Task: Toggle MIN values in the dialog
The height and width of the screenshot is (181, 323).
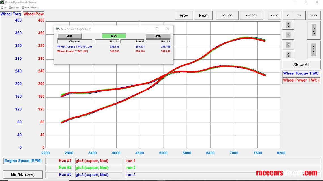Action: tap(69, 36)
